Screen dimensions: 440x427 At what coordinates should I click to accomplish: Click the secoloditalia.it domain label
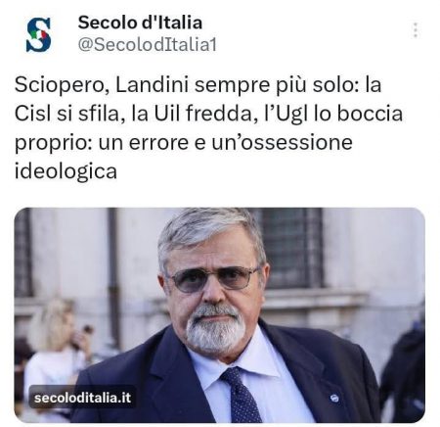click(x=82, y=398)
